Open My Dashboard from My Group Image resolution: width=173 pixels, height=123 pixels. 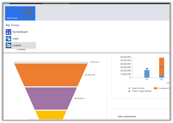[x=20, y=32]
